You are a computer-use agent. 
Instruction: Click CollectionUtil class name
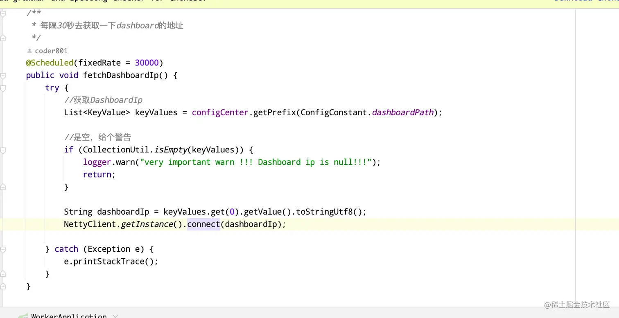point(116,150)
